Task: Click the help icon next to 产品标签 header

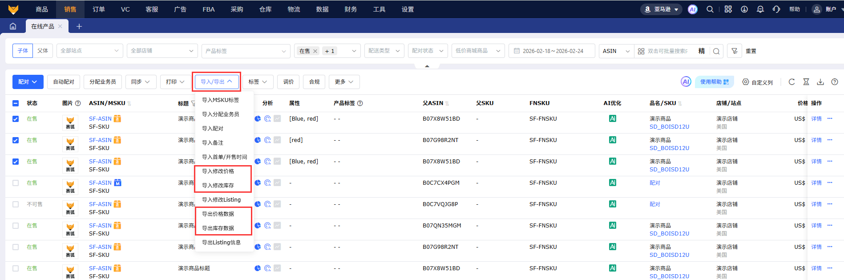Action: [360, 103]
